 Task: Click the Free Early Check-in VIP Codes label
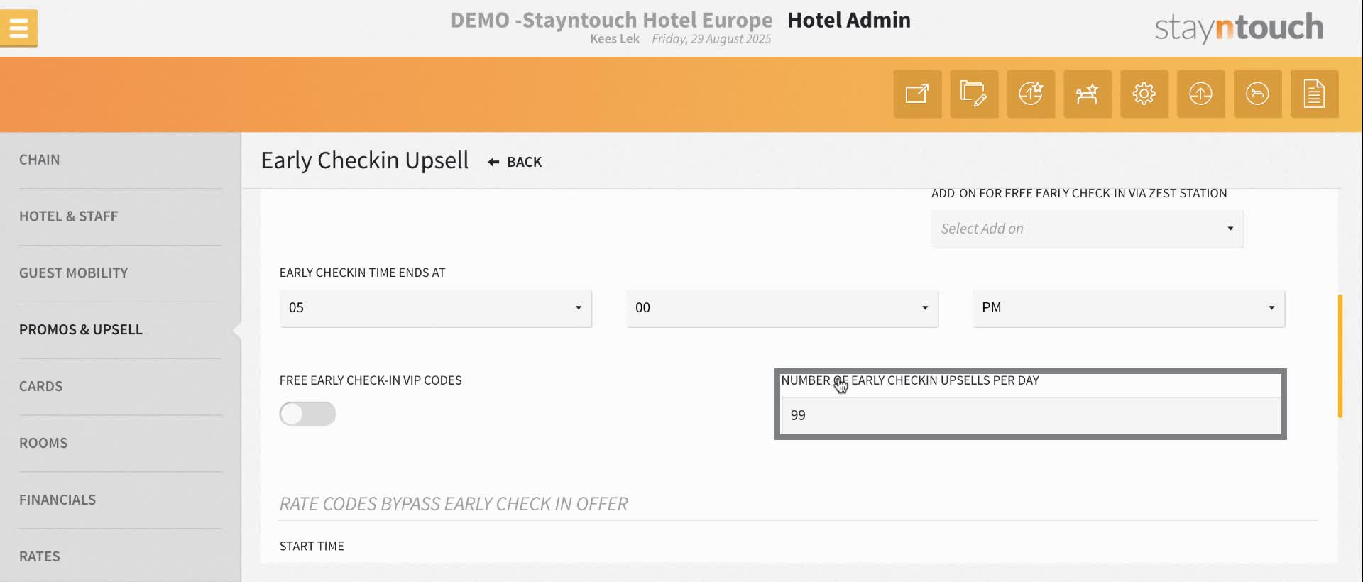(x=371, y=380)
